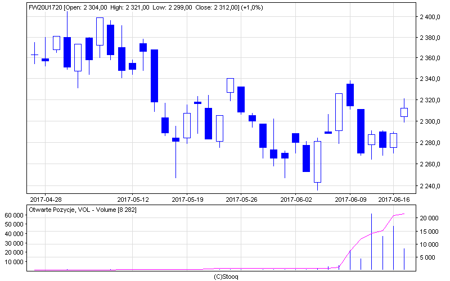
Task: Click the 2 400,0 price axis label
Action: (x=430, y=17)
